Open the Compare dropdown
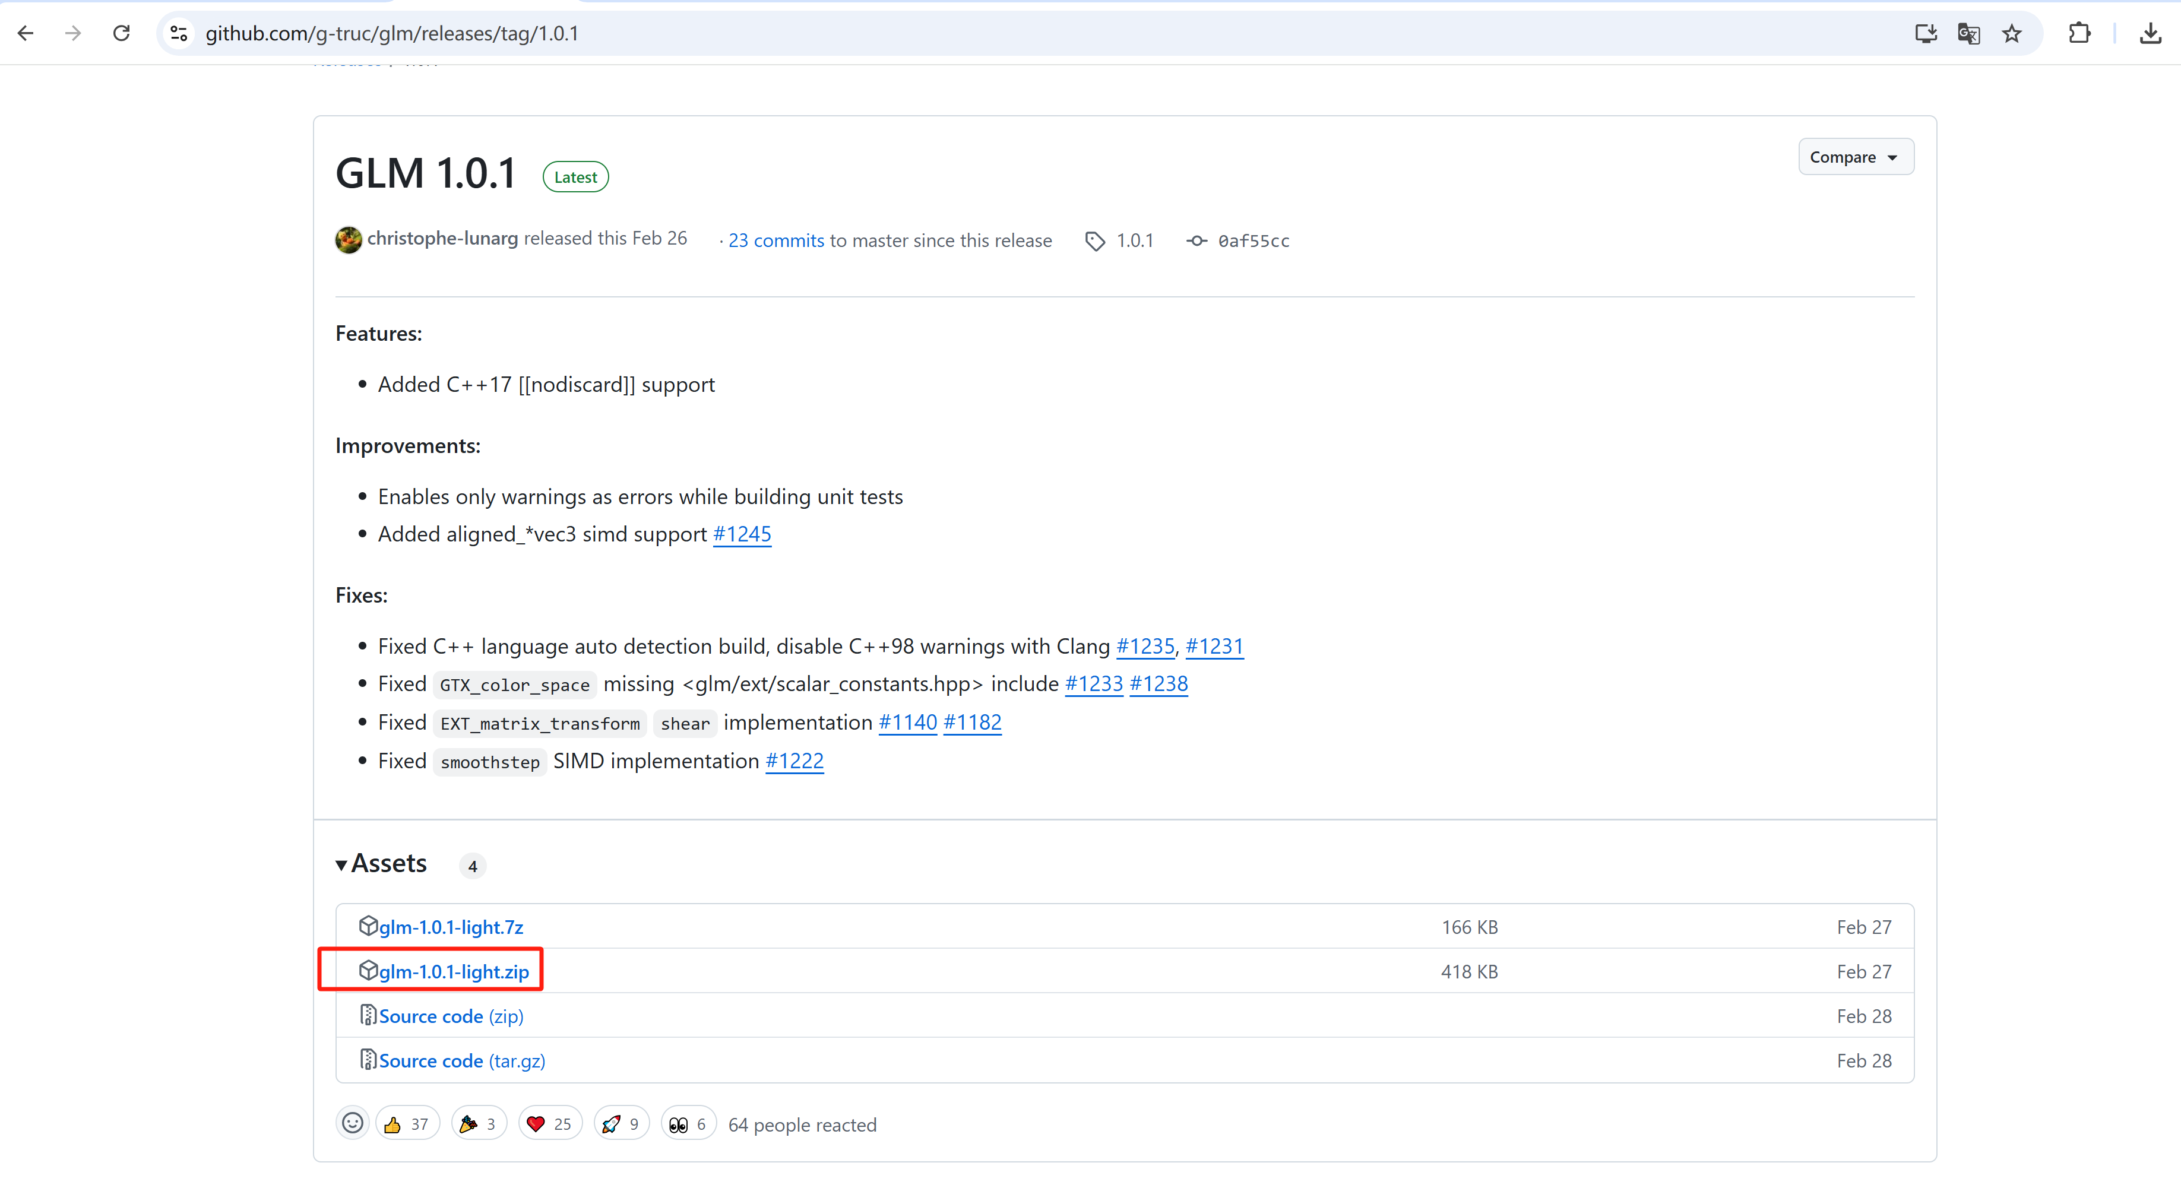Screen dimensions: 2181x1188 1855,157
